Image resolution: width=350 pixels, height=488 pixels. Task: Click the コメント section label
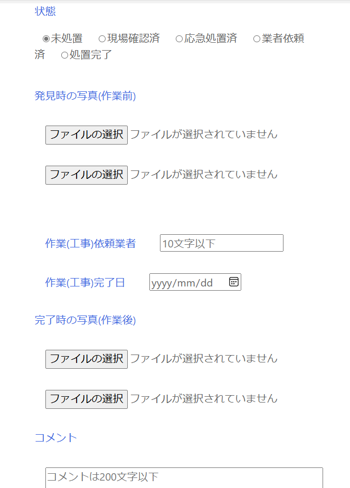(x=56, y=437)
